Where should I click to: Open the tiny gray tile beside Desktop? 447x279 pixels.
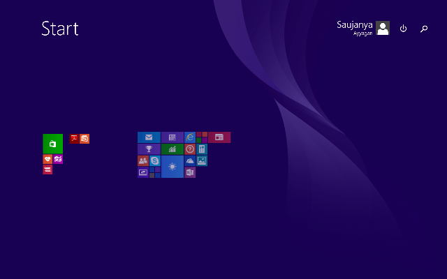[x=152, y=175]
